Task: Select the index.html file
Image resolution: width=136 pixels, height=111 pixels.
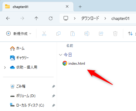Action: click(x=74, y=63)
